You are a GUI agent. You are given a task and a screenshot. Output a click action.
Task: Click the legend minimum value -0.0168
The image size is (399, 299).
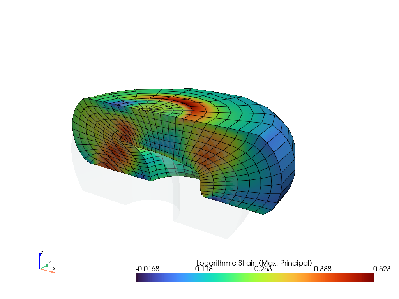147,269
